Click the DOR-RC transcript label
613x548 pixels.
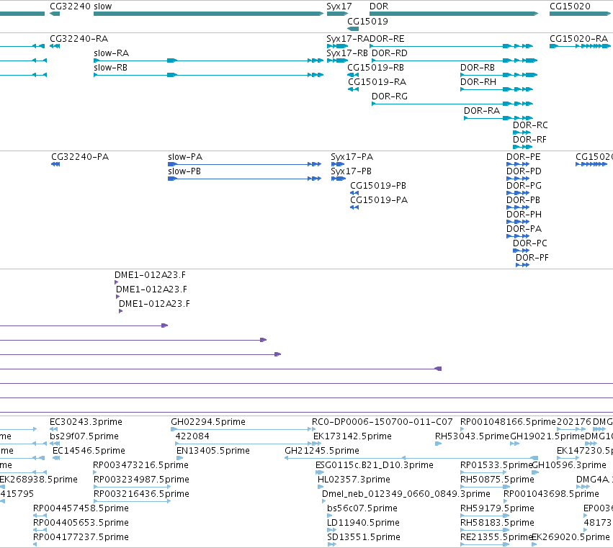530,125
